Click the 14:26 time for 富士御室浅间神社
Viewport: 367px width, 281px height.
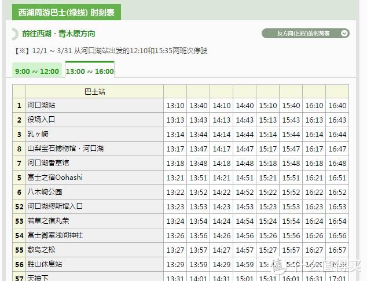coord(222,236)
